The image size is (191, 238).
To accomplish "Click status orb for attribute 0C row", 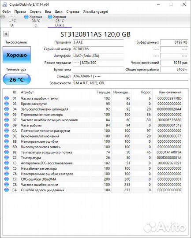I will [7, 136].
